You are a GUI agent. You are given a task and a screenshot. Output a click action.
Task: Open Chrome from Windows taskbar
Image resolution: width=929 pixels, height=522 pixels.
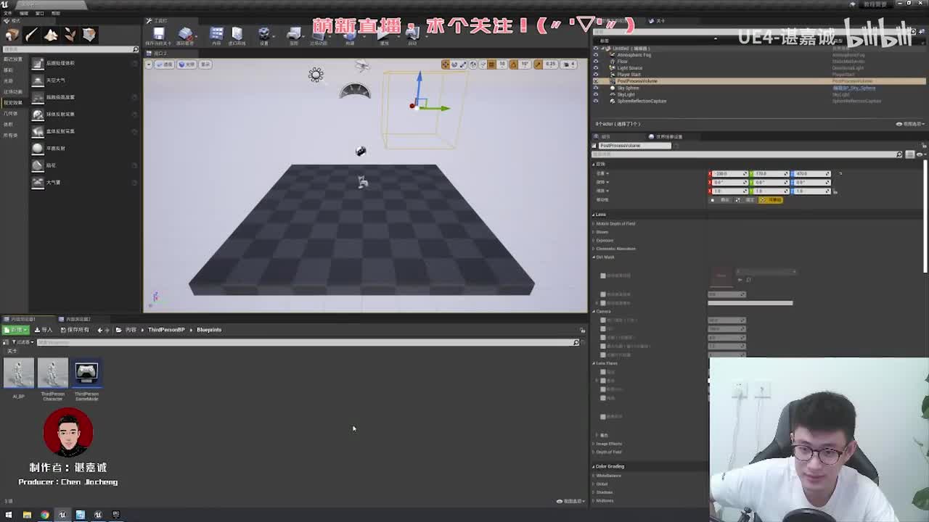click(45, 515)
